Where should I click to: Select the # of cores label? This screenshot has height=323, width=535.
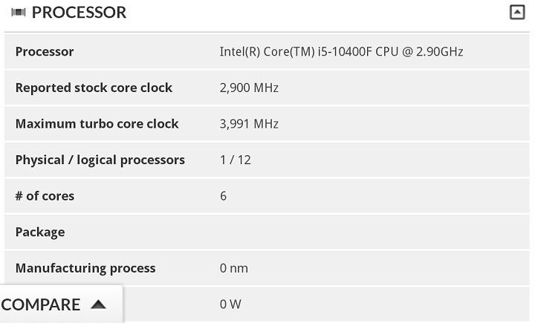pyautogui.click(x=45, y=196)
